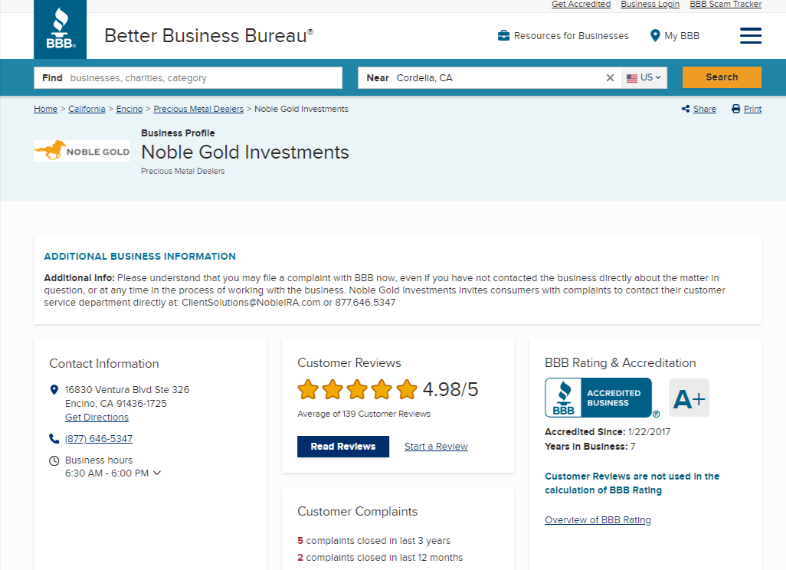The height and width of the screenshot is (570, 786).
Task: Click the My BBB location pin icon
Action: [655, 35]
